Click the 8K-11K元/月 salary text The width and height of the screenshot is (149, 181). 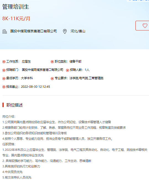click(16, 19)
